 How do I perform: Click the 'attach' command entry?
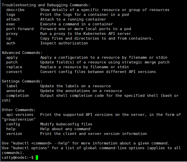[13, 19]
